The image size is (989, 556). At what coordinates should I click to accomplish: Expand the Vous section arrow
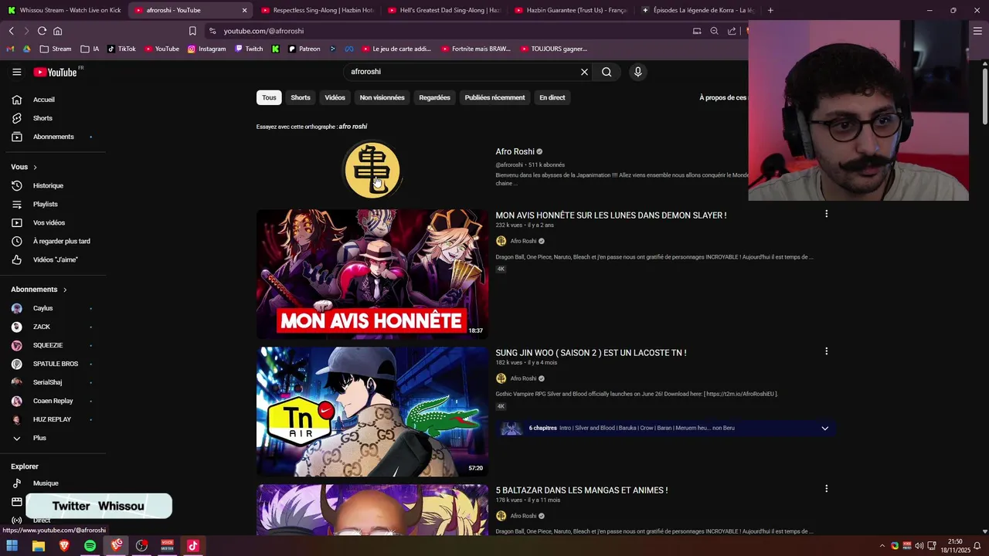(x=35, y=167)
